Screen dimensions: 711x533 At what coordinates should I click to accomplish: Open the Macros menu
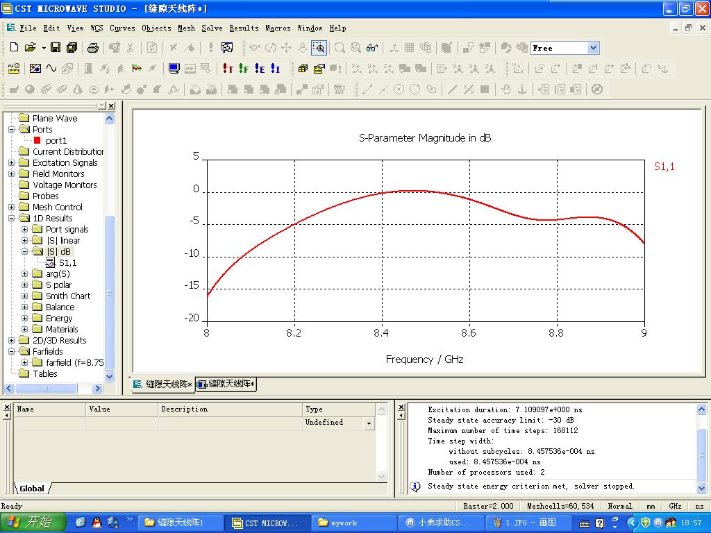point(278,28)
